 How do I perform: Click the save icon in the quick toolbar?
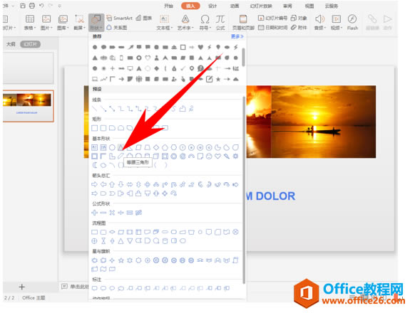(x=23, y=6)
